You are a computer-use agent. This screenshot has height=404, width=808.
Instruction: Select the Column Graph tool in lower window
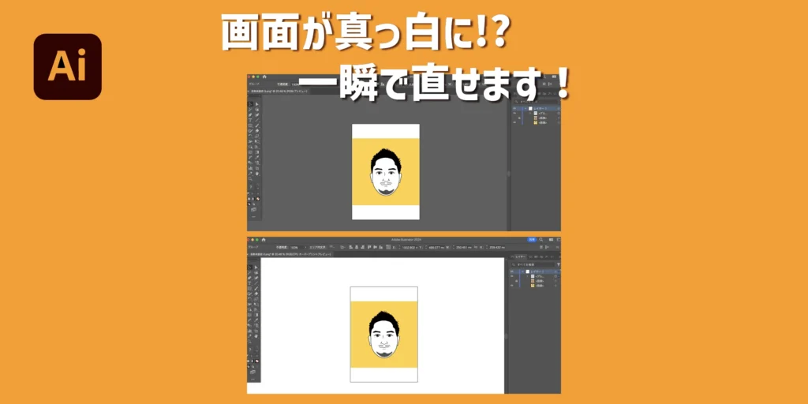coord(250,331)
